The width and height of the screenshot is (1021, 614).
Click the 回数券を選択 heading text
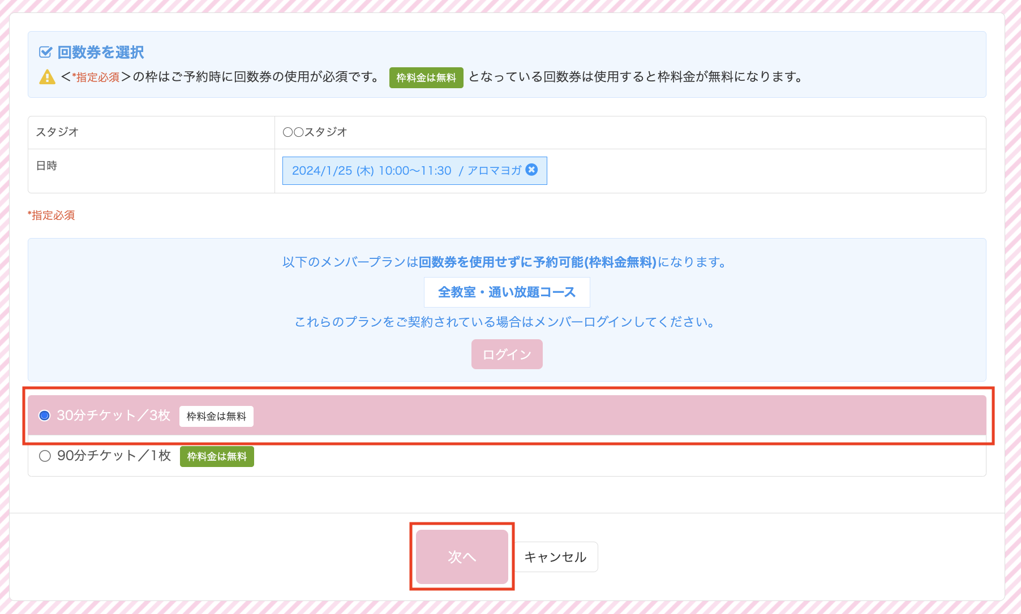pyautogui.click(x=101, y=53)
